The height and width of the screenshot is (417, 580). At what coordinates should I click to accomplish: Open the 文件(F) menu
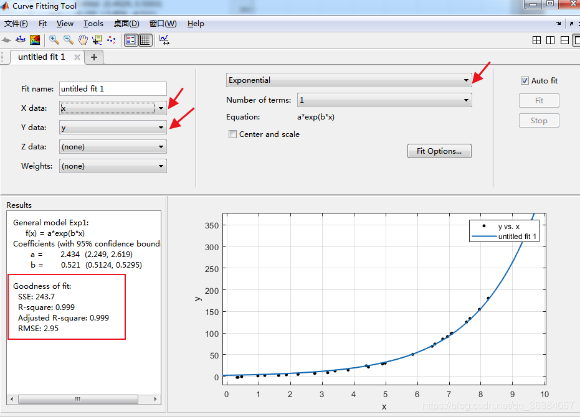(16, 24)
